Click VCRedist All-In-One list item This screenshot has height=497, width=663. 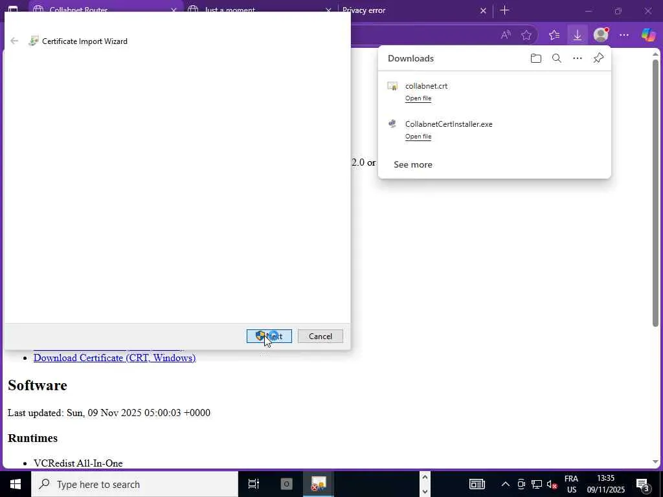pyautogui.click(x=78, y=463)
